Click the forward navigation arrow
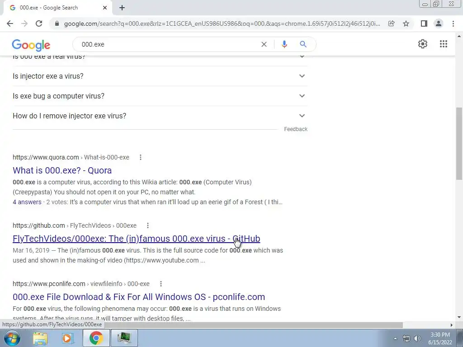The height and width of the screenshot is (347, 463). pos(24,23)
